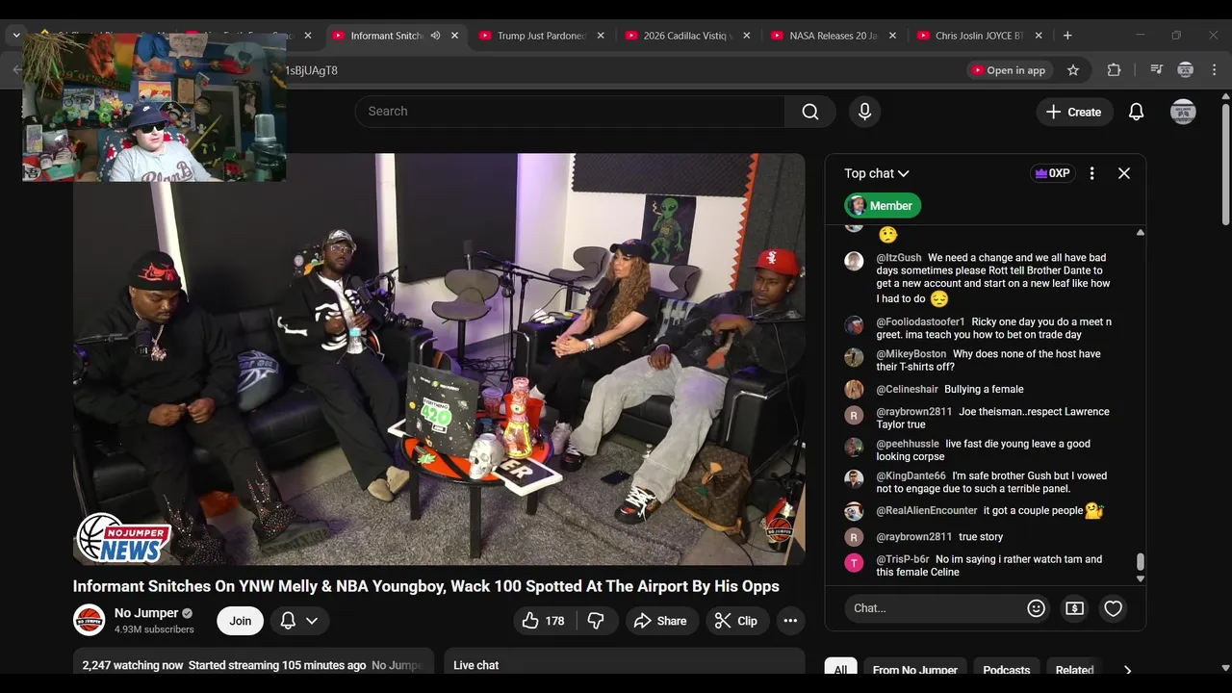Open the account avatar menu
This screenshot has height=693, width=1232.
pos(1183,112)
